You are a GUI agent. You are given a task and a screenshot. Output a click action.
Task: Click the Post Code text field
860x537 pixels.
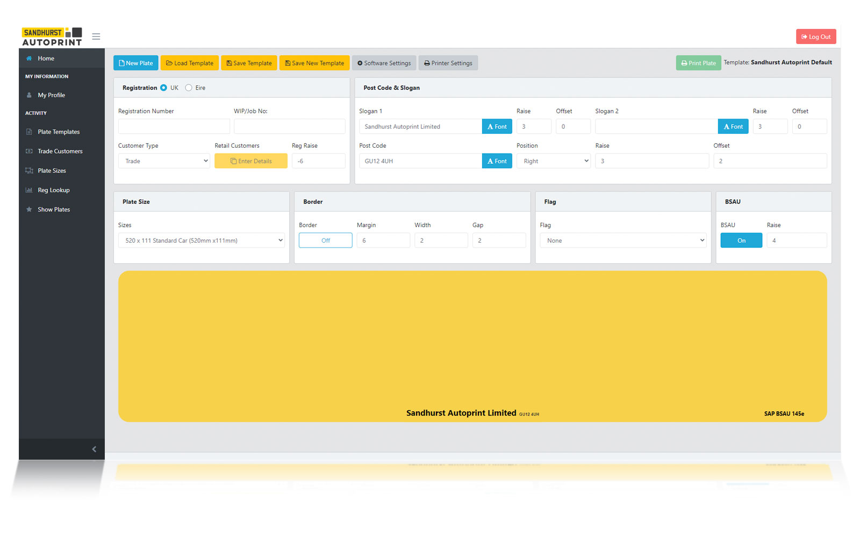click(x=420, y=161)
